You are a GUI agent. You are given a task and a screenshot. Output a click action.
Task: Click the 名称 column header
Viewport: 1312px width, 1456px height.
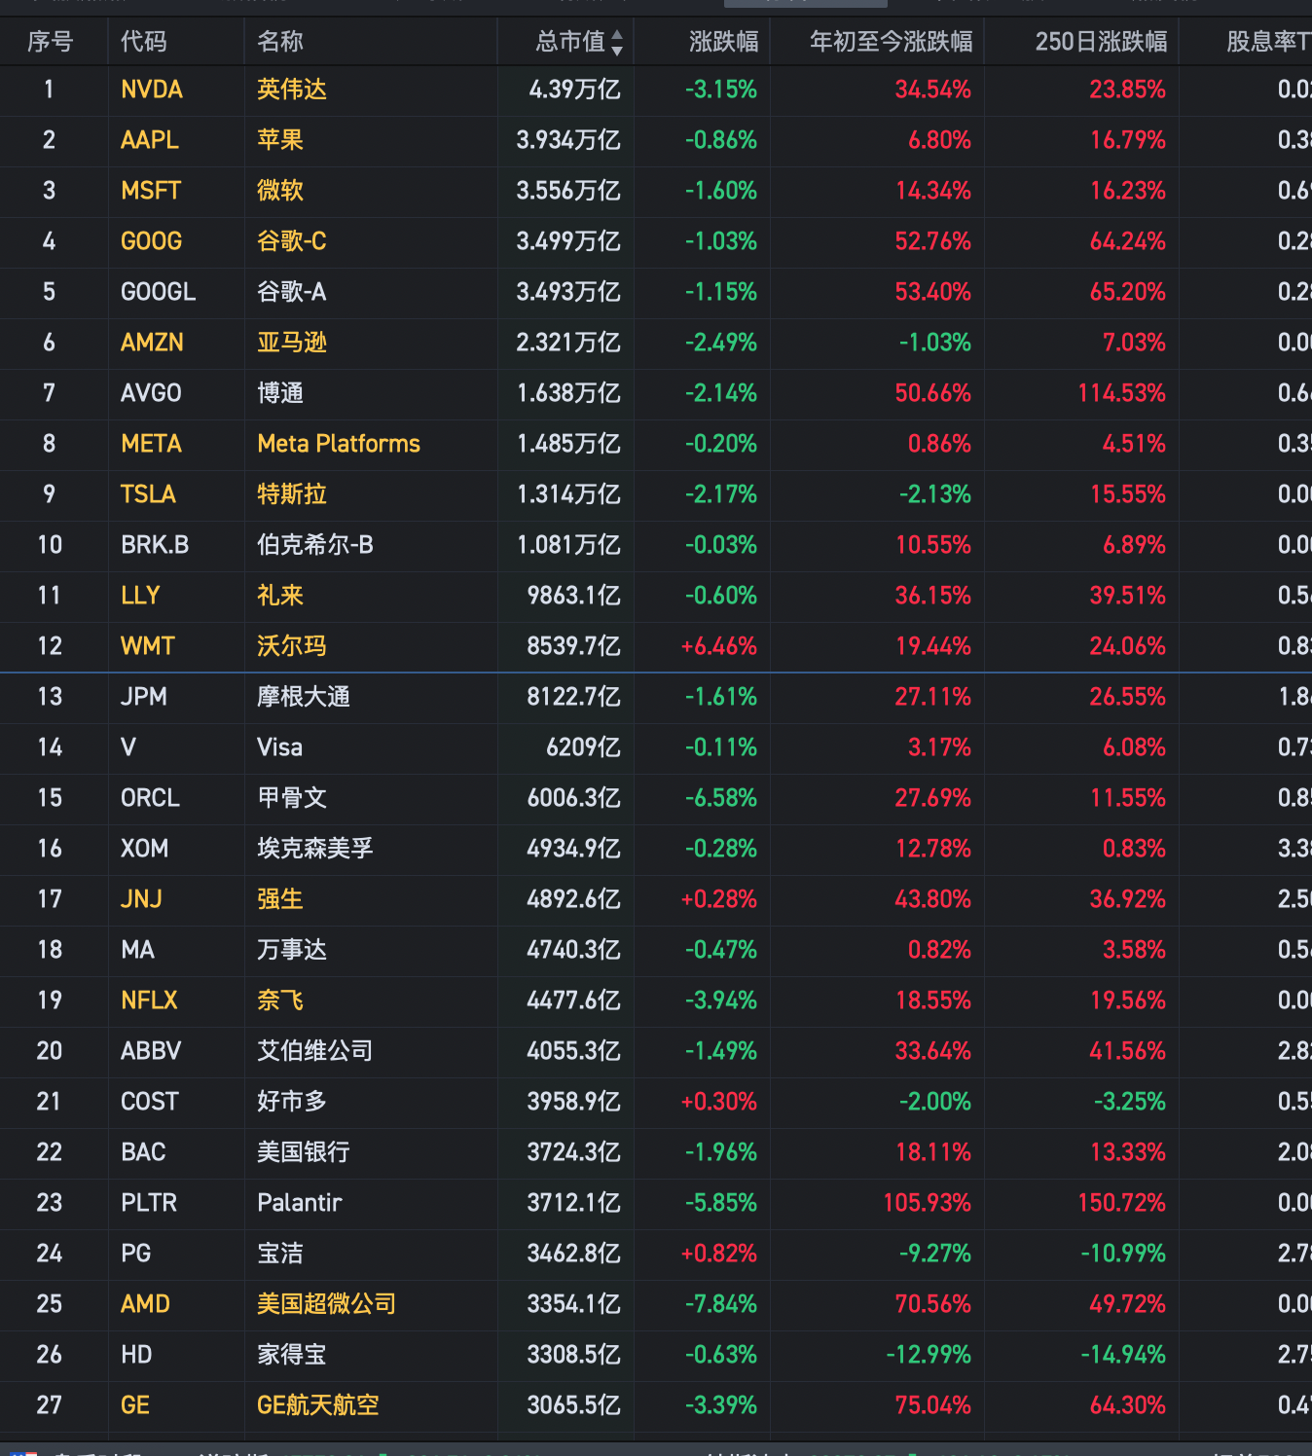(278, 41)
